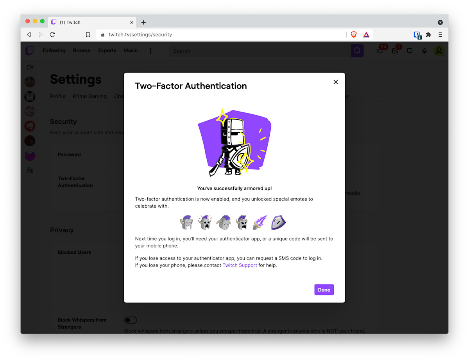Click the Brave Rewards triangle icon
Screen dimensions: 469x361
coord(366,35)
